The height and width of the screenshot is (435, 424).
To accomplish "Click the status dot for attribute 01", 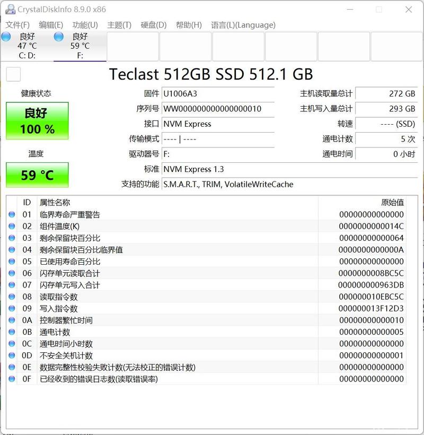I will click(12, 214).
